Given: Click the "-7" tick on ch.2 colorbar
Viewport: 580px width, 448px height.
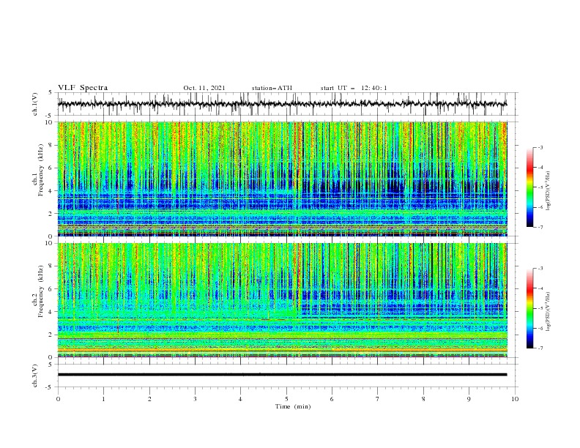Looking at the screenshot, I should coord(540,348).
